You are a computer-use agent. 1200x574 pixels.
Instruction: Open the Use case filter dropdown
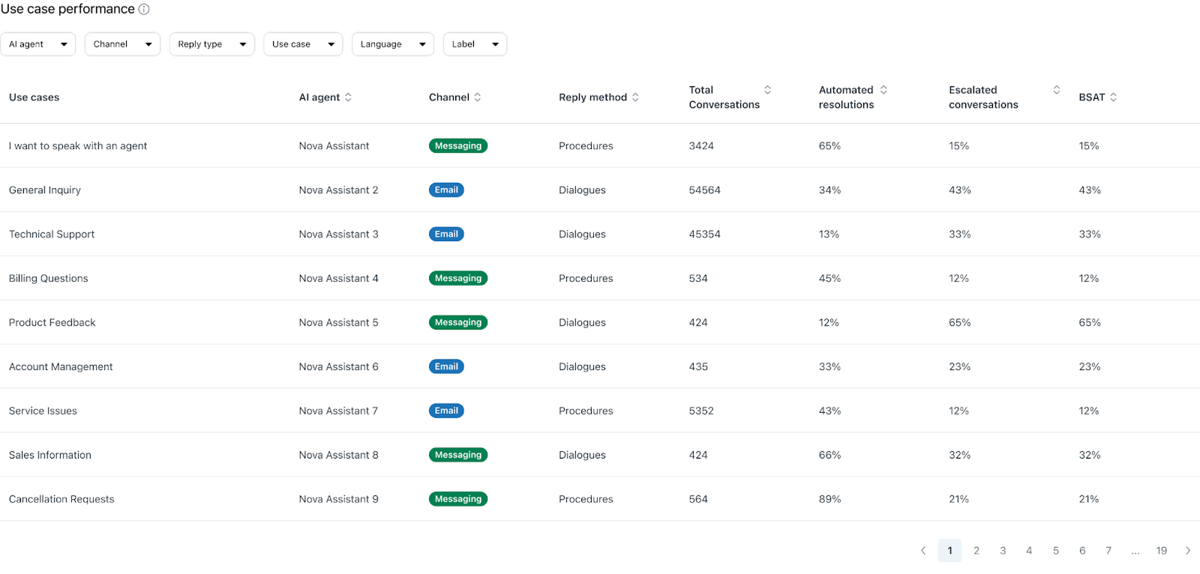pyautogui.click(x=302, y=44)
